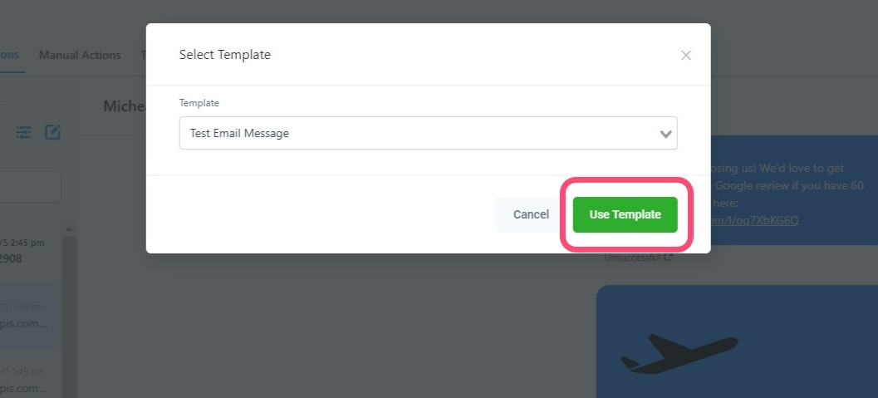This screenshot has width=878, height=398.
Task: Click the retry icon next to Unsuccessful
Action: [668, 258]
